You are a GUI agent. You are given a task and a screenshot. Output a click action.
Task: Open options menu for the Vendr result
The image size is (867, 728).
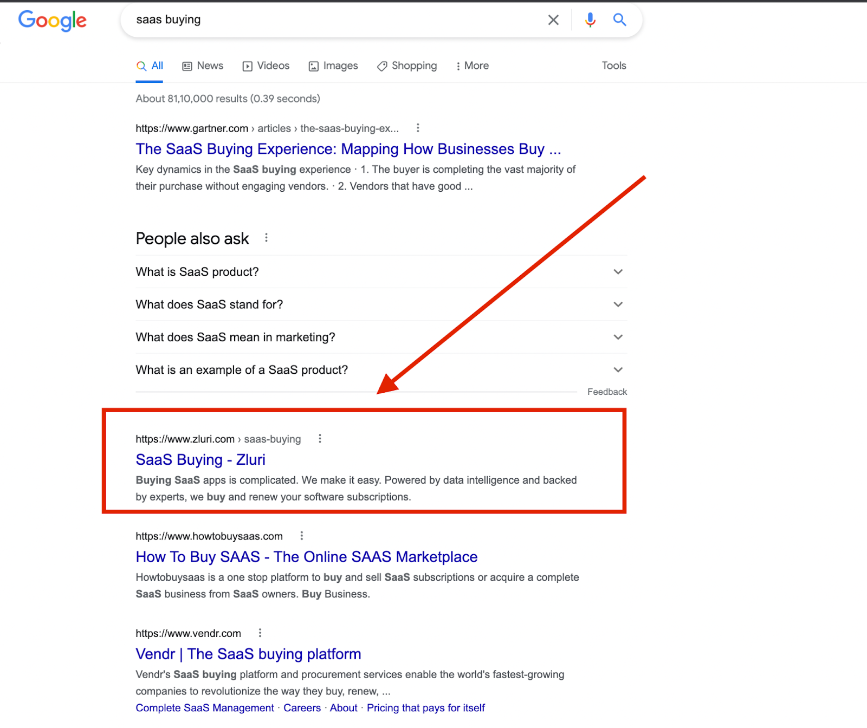tap(260, 633)
